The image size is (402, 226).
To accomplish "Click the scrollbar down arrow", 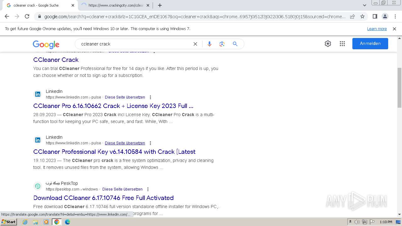I will coord(399,215).
